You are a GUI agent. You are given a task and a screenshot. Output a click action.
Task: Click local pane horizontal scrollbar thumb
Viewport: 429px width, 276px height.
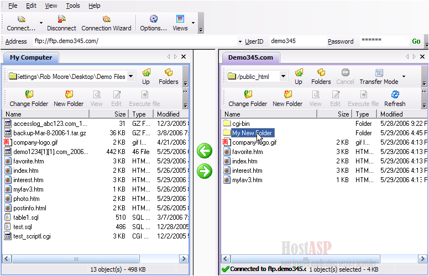[x=76, y=259]
